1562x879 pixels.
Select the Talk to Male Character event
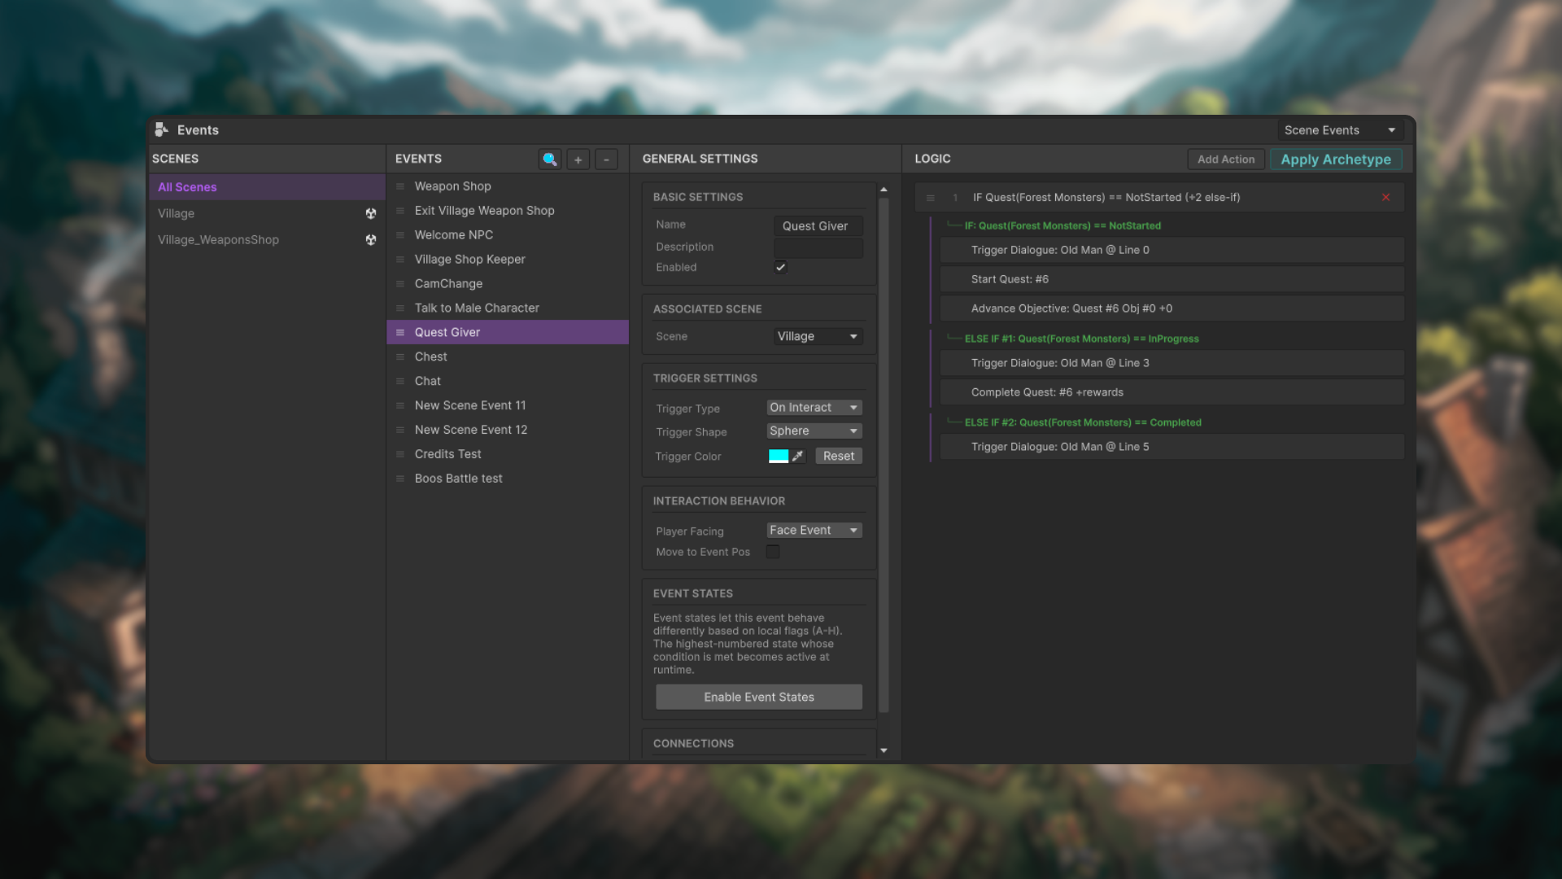508,308
